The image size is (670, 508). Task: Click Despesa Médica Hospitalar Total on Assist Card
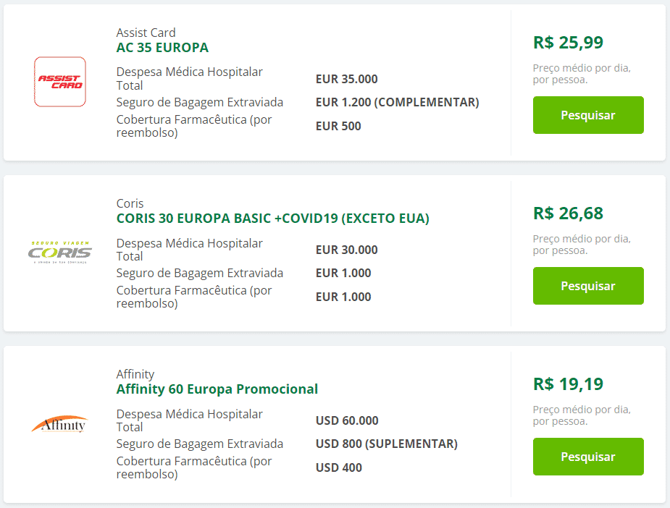coord(188,78)
